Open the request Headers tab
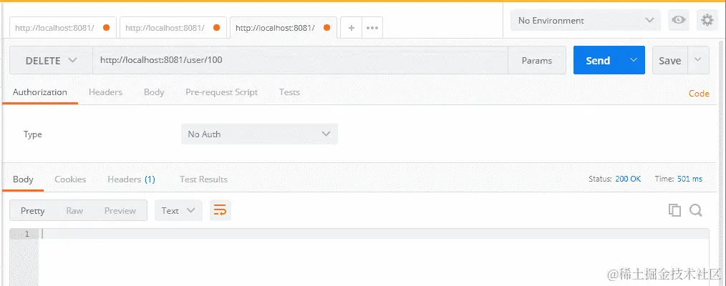Viewport: 726px width, 286px height. 105,92
